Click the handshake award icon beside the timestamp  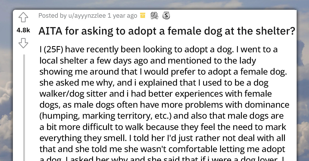click(154, 16)
